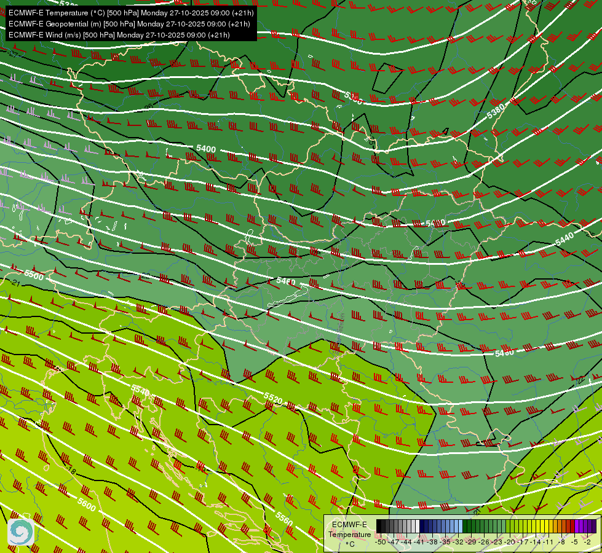Image resolution: width=602 pixels, height=553 pixels.
Task: Click the °C unit label in legend
Action: (350, 544)
